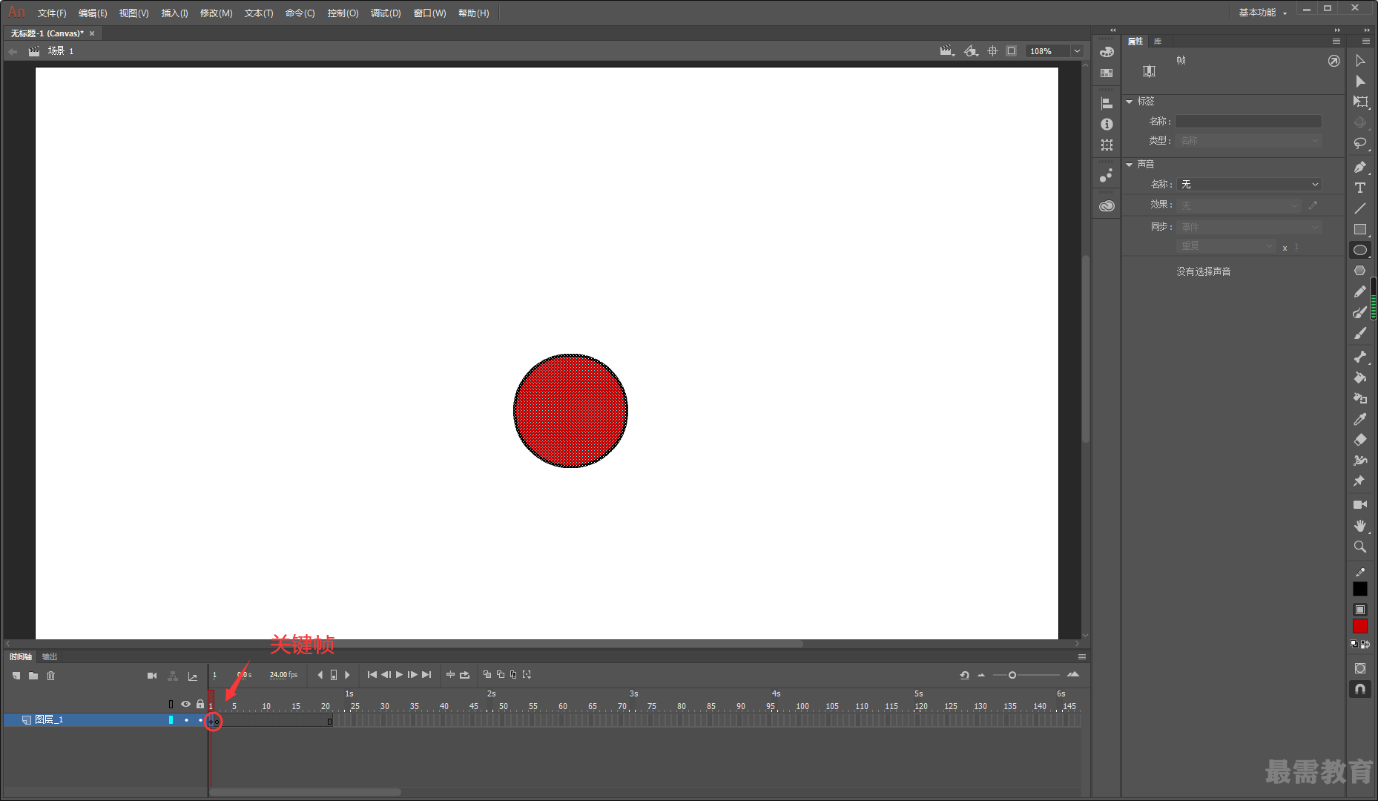Select the Hand tool
This screenshot has height=801, width=1378.
[1360, 526]
